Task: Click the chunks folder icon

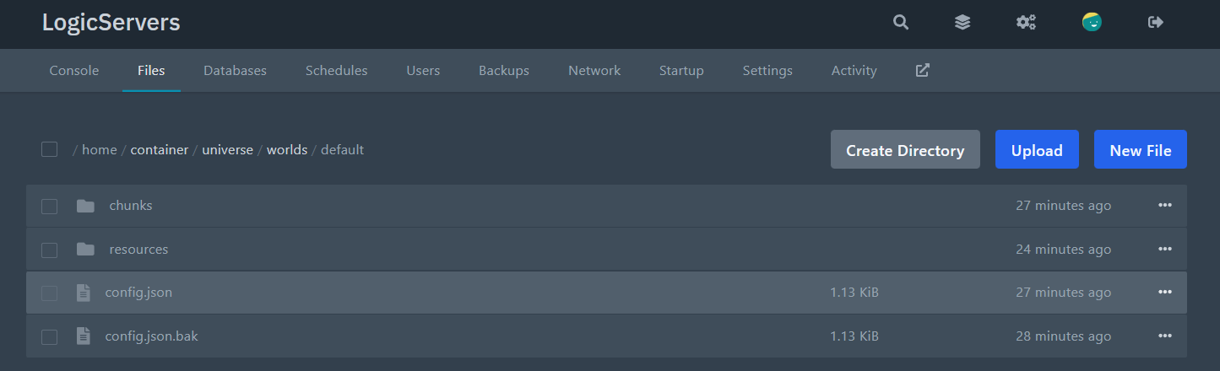Action: click(85, 206)
